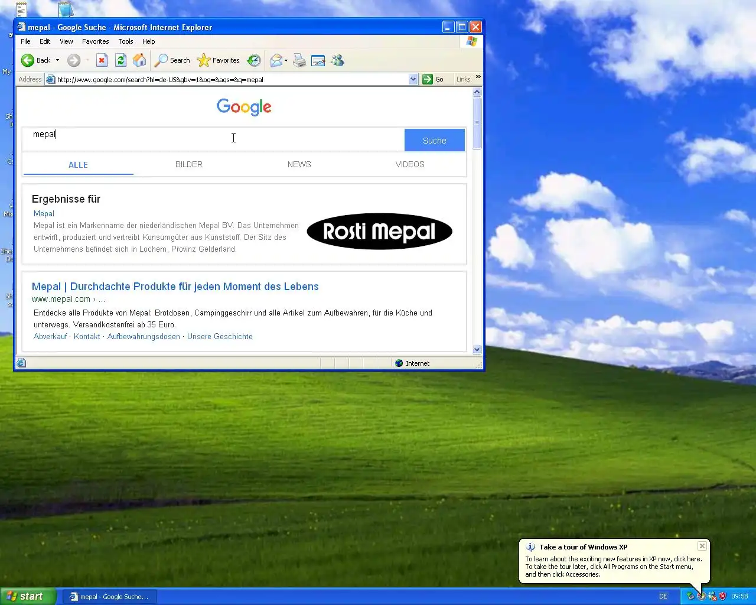Screen dimensions: 756x605
Task: Open the File menu
Action: pyautogui.click(x=25, y=41)
